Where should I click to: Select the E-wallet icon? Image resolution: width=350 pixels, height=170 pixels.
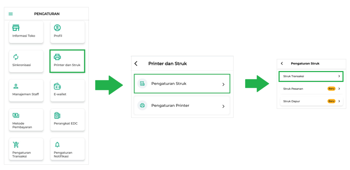[57, 86]
